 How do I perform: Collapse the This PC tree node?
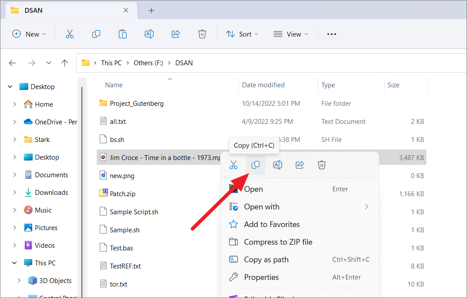[14, 263]
